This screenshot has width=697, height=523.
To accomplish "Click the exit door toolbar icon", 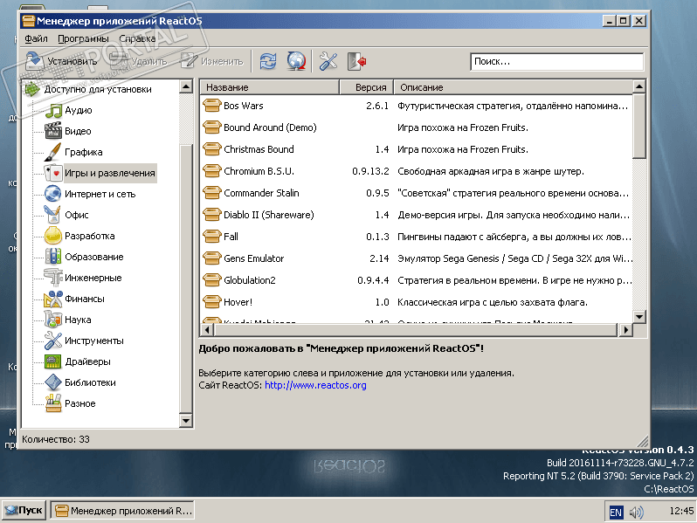I will coord(356,61).
